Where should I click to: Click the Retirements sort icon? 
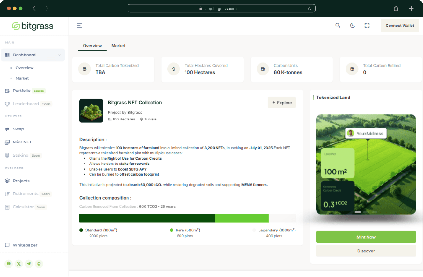click(7, 194)
